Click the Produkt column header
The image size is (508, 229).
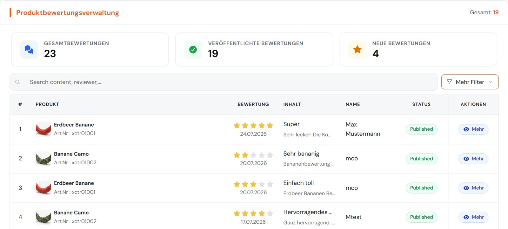(x=47, y=104)
